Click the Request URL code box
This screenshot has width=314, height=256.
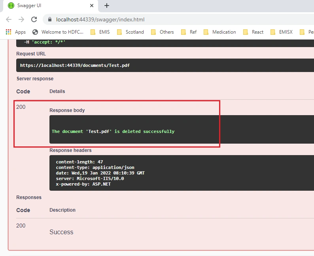[x=165, y=65]
